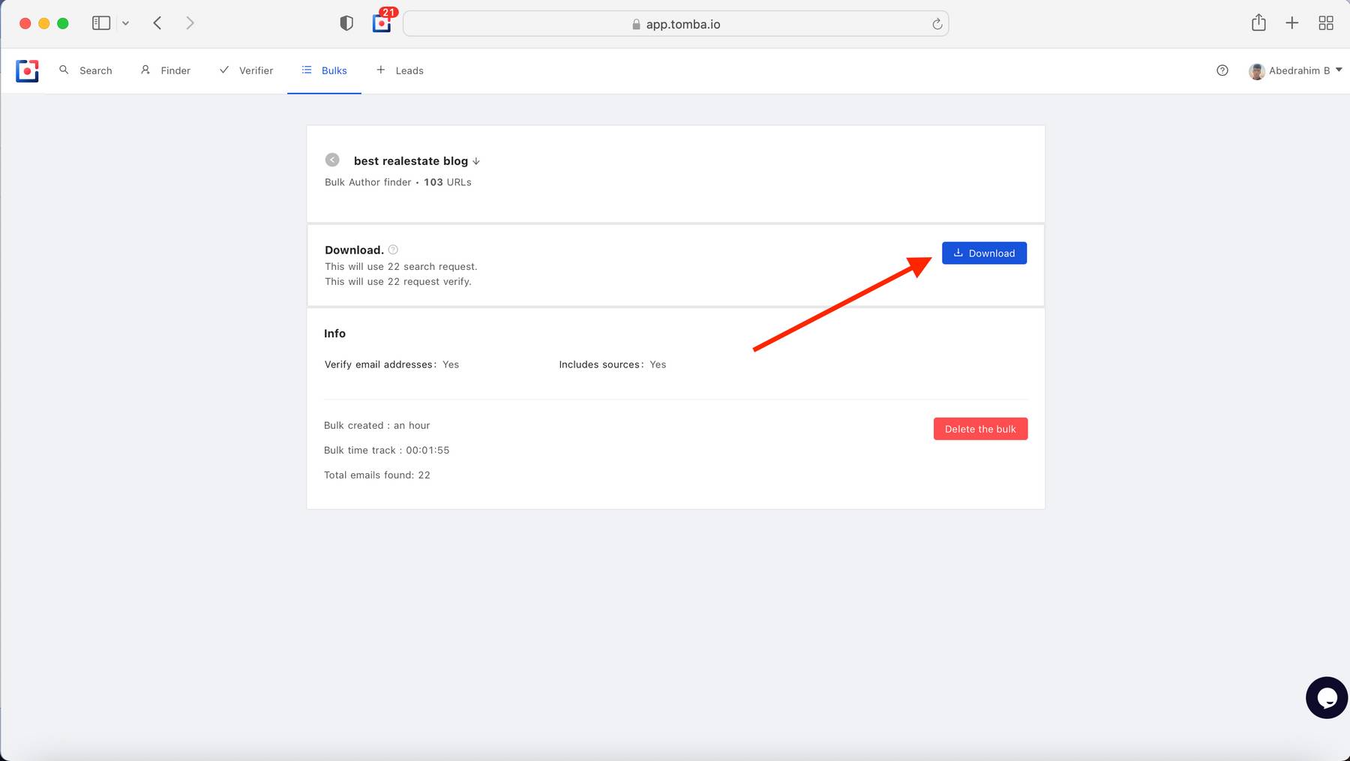Select the Bulks tab
This screenshot has height=761, width=1350.
(324, 70)
